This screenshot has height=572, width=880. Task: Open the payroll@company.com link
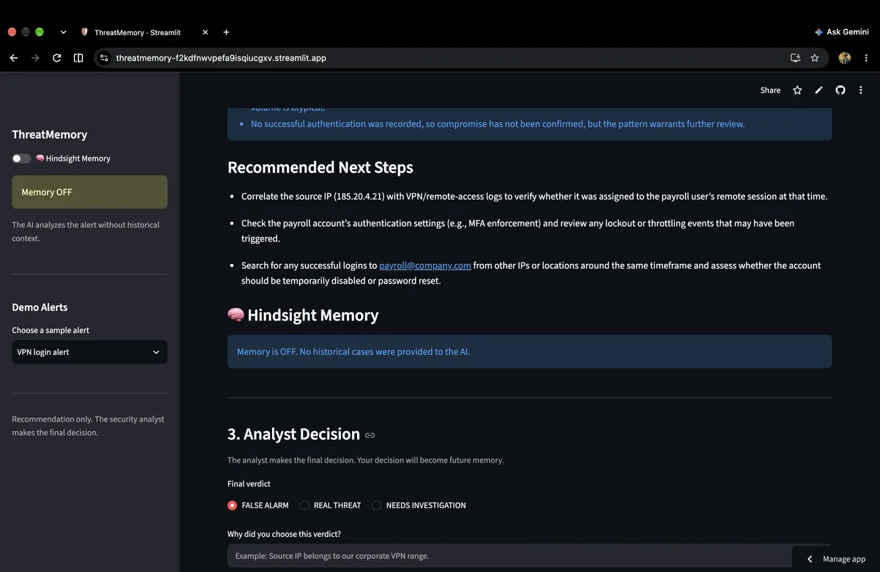click(425, 265)
